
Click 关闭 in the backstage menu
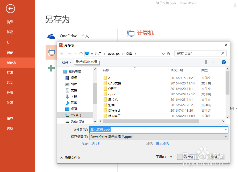[x=10, y=103]
